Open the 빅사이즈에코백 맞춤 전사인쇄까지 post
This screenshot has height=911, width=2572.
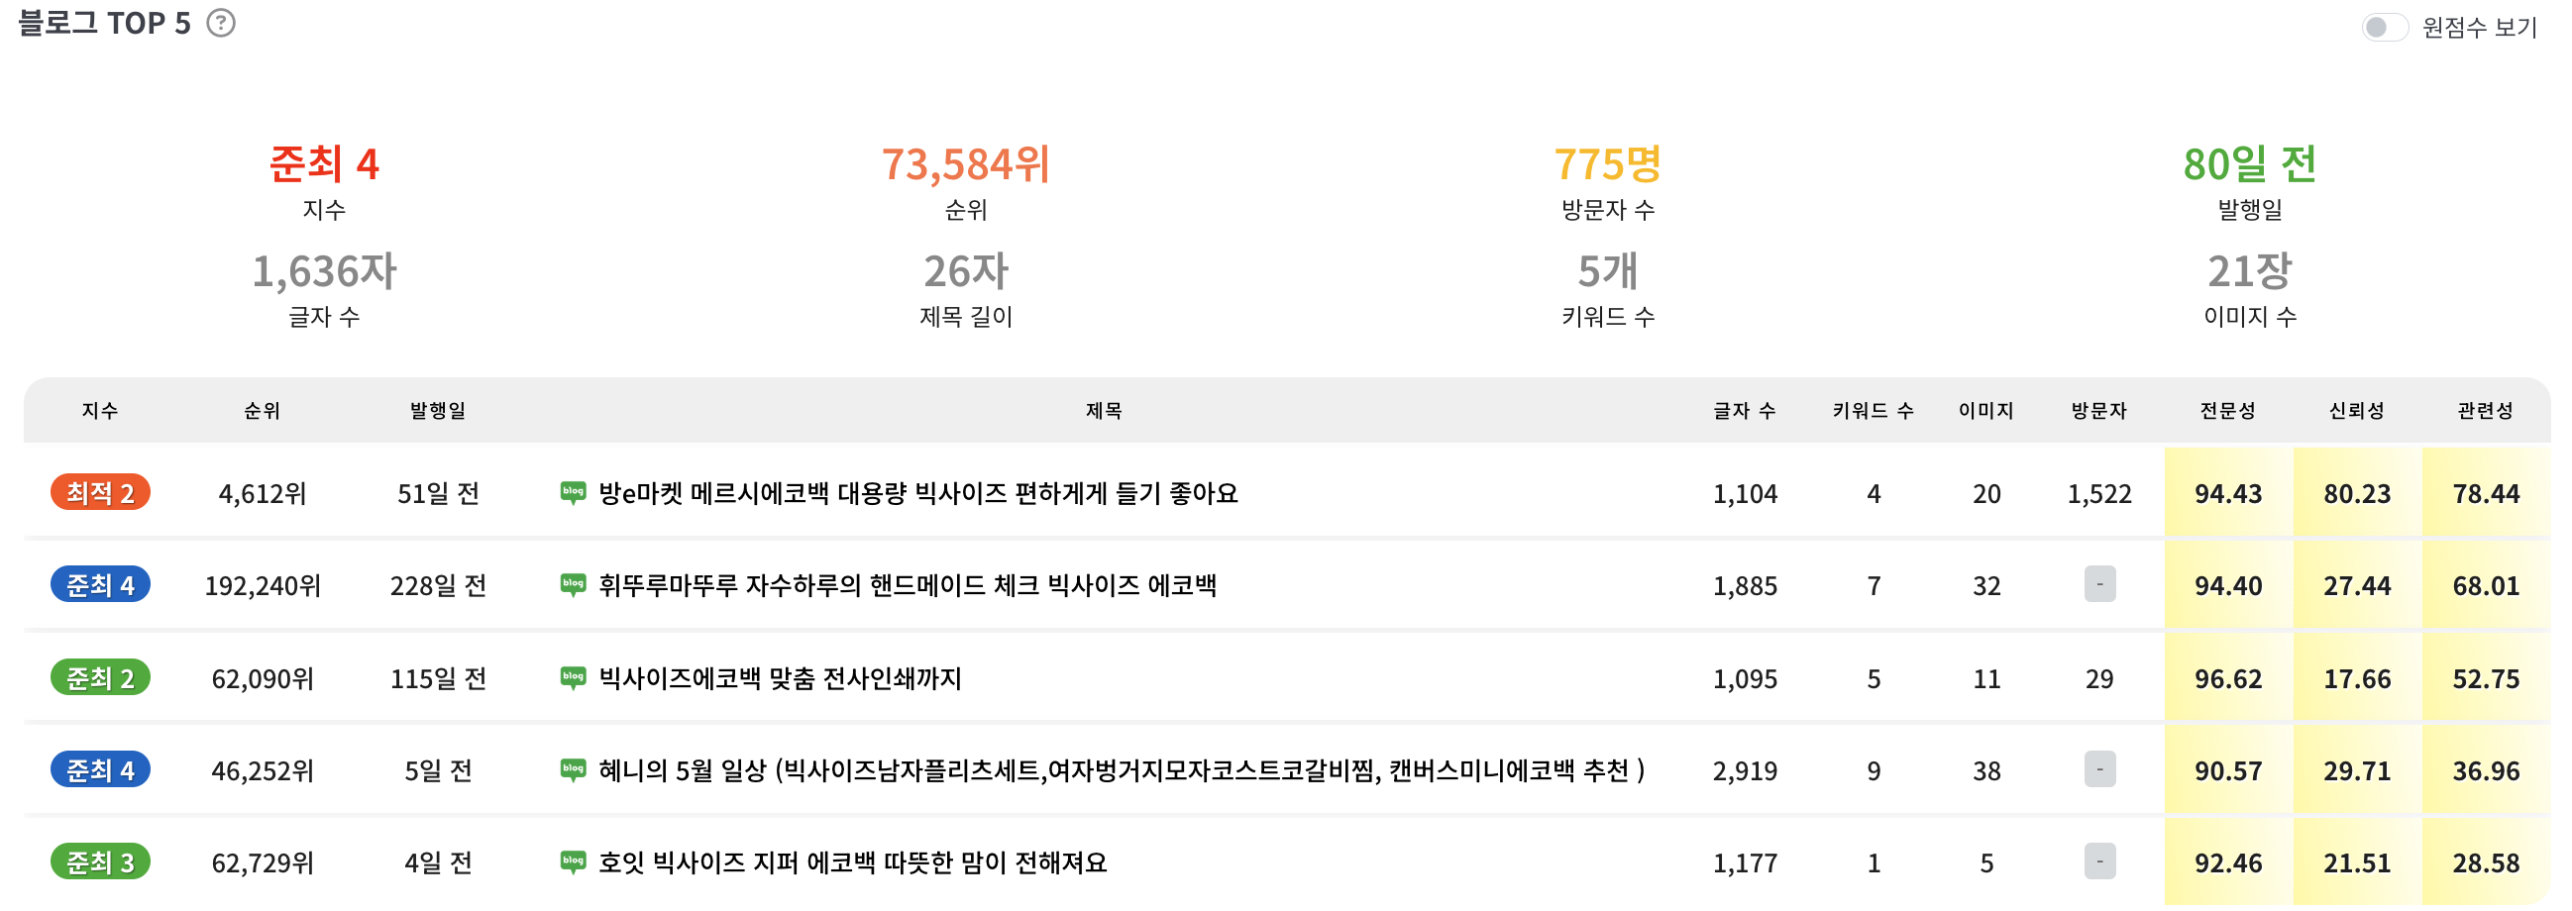click(x=780, y=678)
